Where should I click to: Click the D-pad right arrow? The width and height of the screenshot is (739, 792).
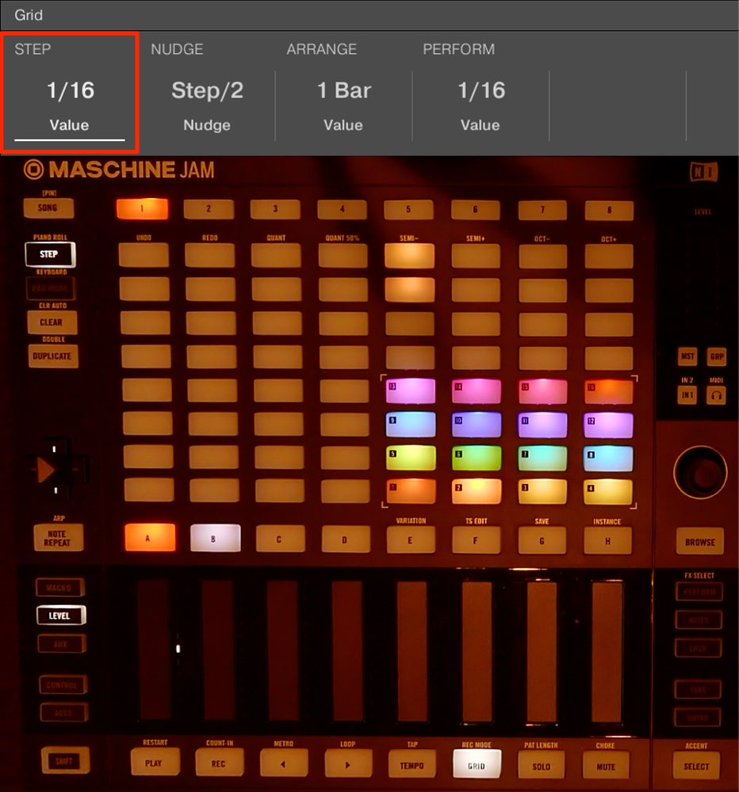coord(47,470)
